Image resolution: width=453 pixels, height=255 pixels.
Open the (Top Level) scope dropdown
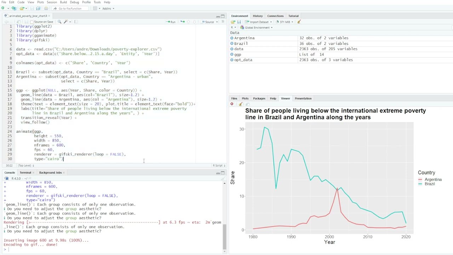(x=26, y=165)
